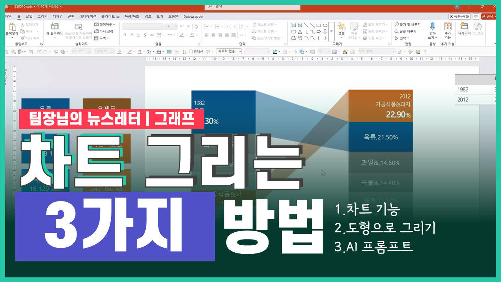The width and height of the screenshot is (501, 282).
Task: Click 다시 설정 (Reset) slide button
Action: pyautogui.click(x=104, y=32)
